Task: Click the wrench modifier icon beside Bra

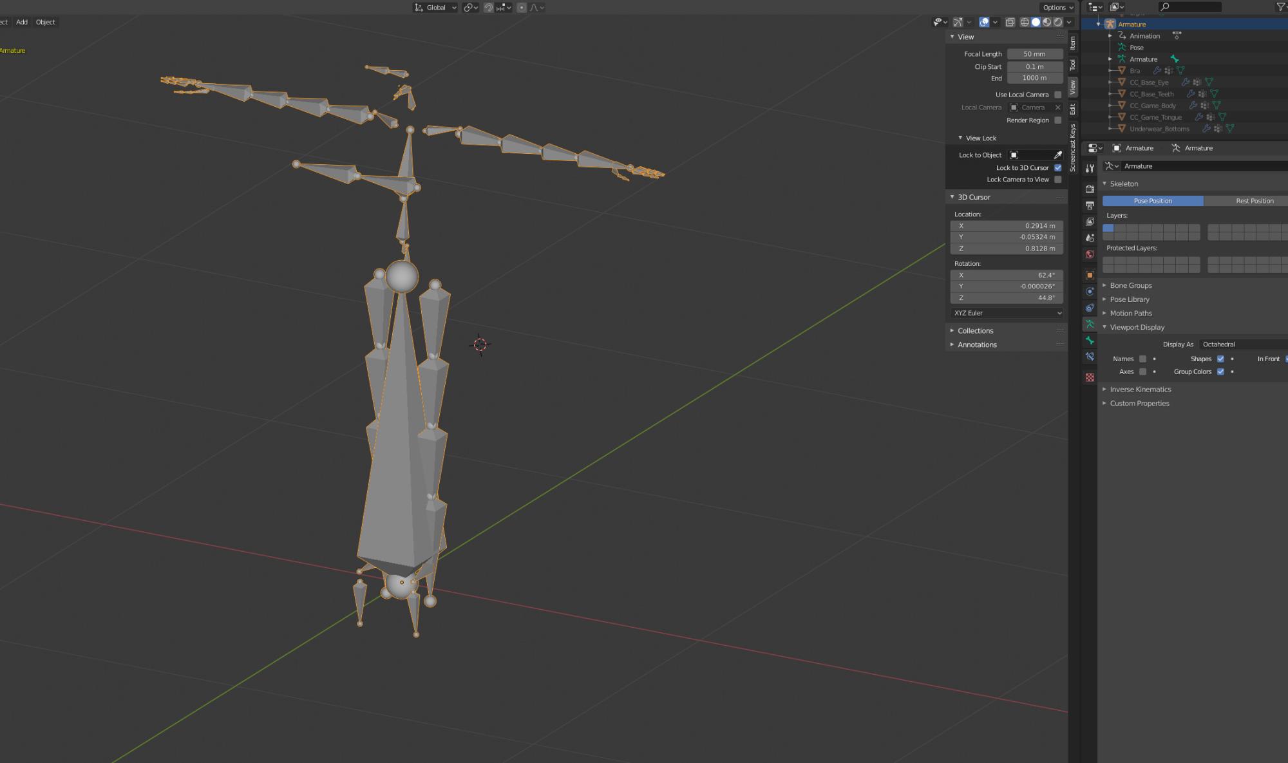Action: coord(1157,71)
